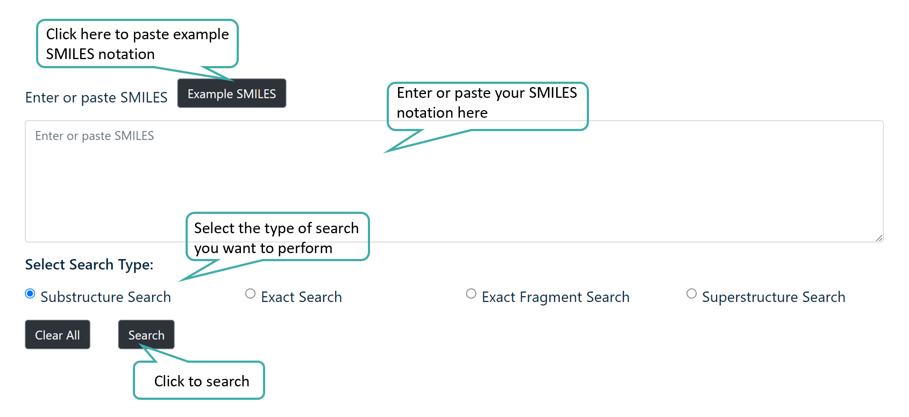Click the 'Enter or paste SMILES' placeholder text
The width and height of the screenshot is (909, 417).
click(94, 135)
